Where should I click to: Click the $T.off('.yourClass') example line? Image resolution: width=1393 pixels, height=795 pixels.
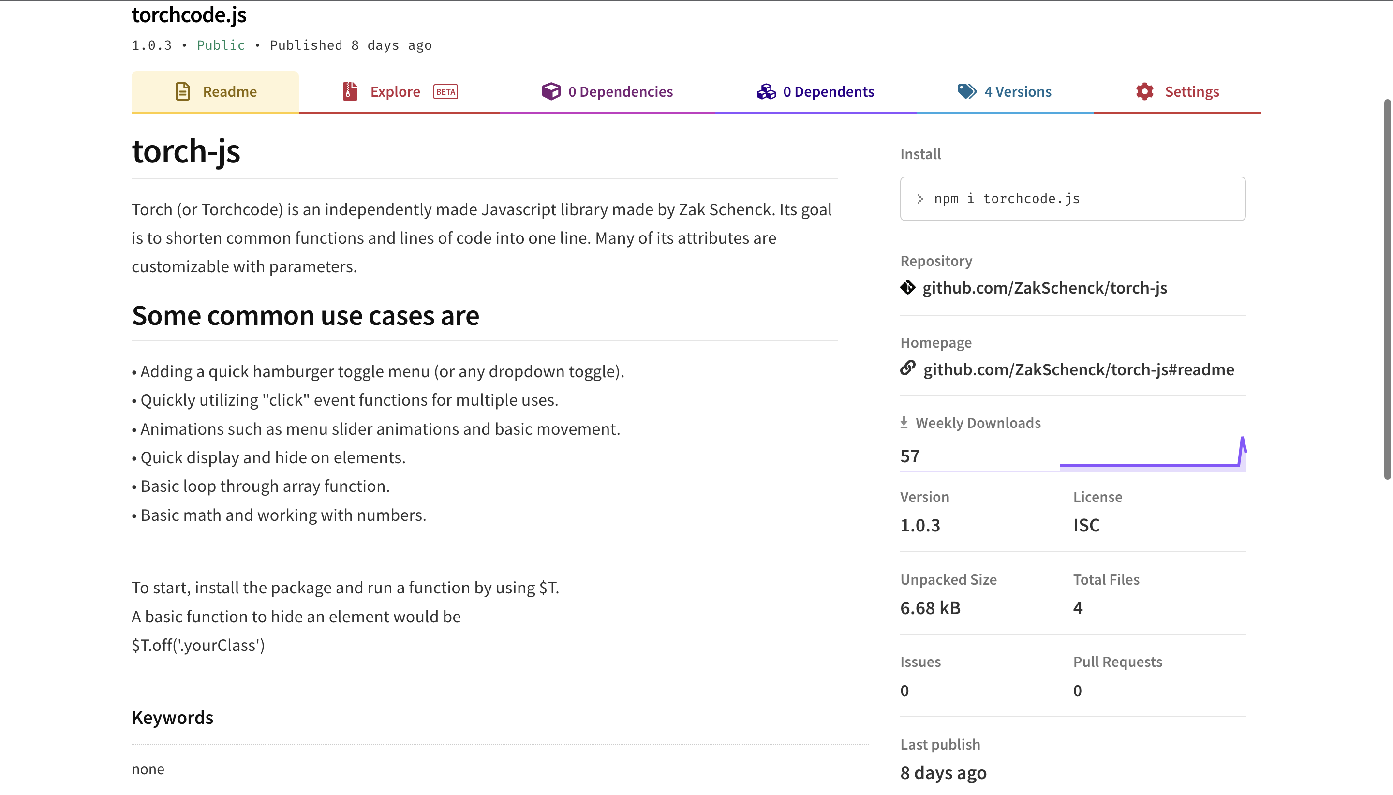(x=198, y=646)
